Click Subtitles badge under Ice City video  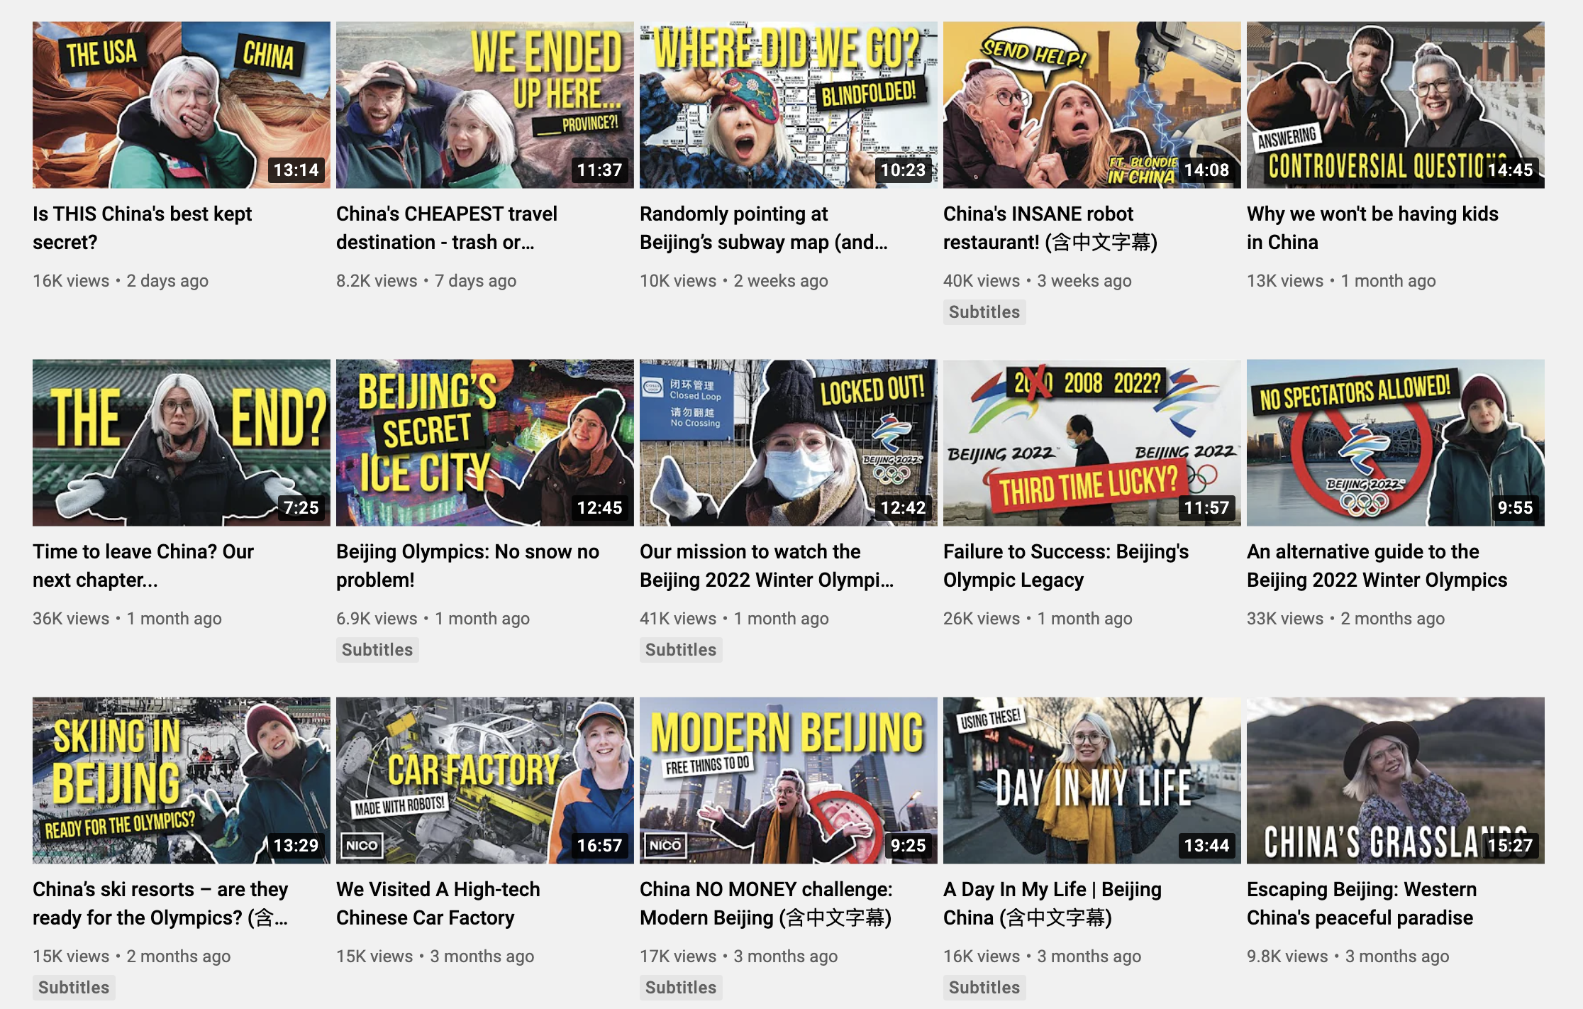377,650
